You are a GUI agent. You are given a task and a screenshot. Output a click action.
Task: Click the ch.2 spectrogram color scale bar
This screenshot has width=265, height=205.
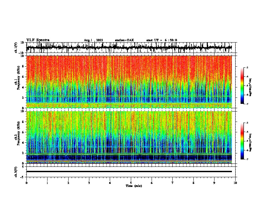[x=242, y=141]
